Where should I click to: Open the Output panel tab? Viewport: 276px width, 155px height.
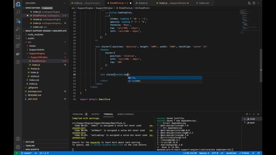point(95,114)
